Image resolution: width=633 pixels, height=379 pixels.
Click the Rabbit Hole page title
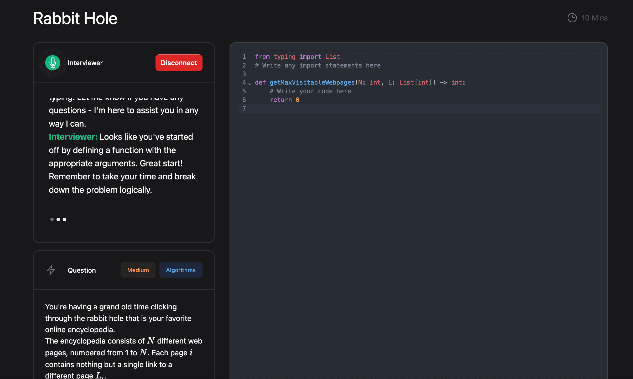tap(75, 18)
